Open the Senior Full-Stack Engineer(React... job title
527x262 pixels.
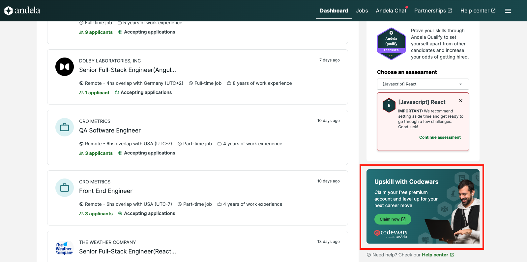(x=128, y=251)
